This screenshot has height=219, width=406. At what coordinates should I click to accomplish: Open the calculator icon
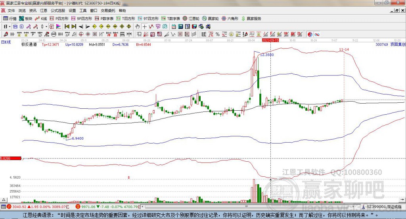point(181,26)
